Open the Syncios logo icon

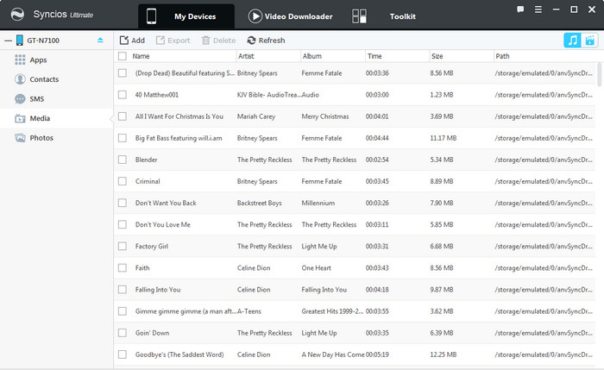[17, 15]
